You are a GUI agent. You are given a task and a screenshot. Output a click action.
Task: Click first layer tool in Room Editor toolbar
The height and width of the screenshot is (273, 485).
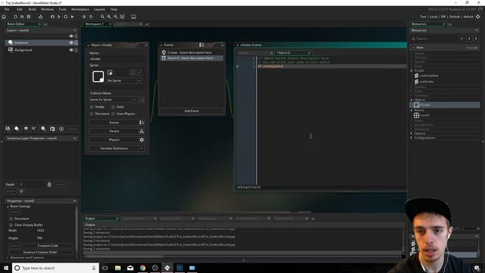(8, 128)
